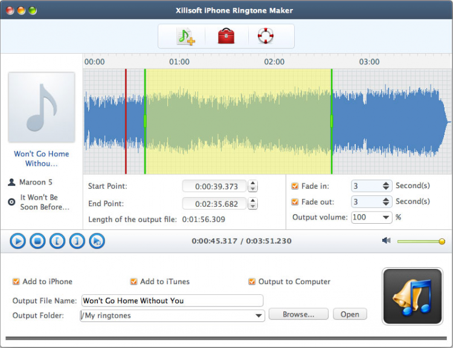Click the volume slider knob

pos(442,241)
